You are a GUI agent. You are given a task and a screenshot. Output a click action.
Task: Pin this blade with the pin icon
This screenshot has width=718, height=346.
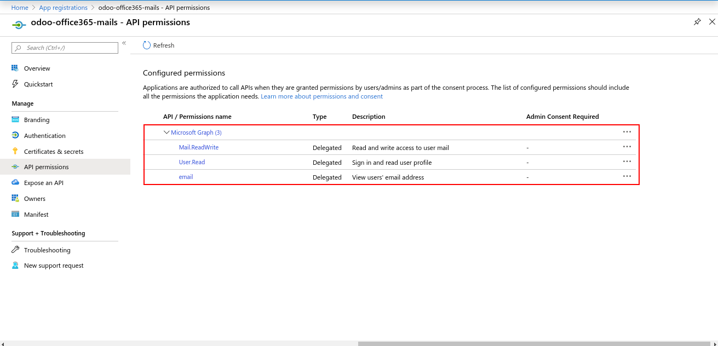(x=697, y=22)
